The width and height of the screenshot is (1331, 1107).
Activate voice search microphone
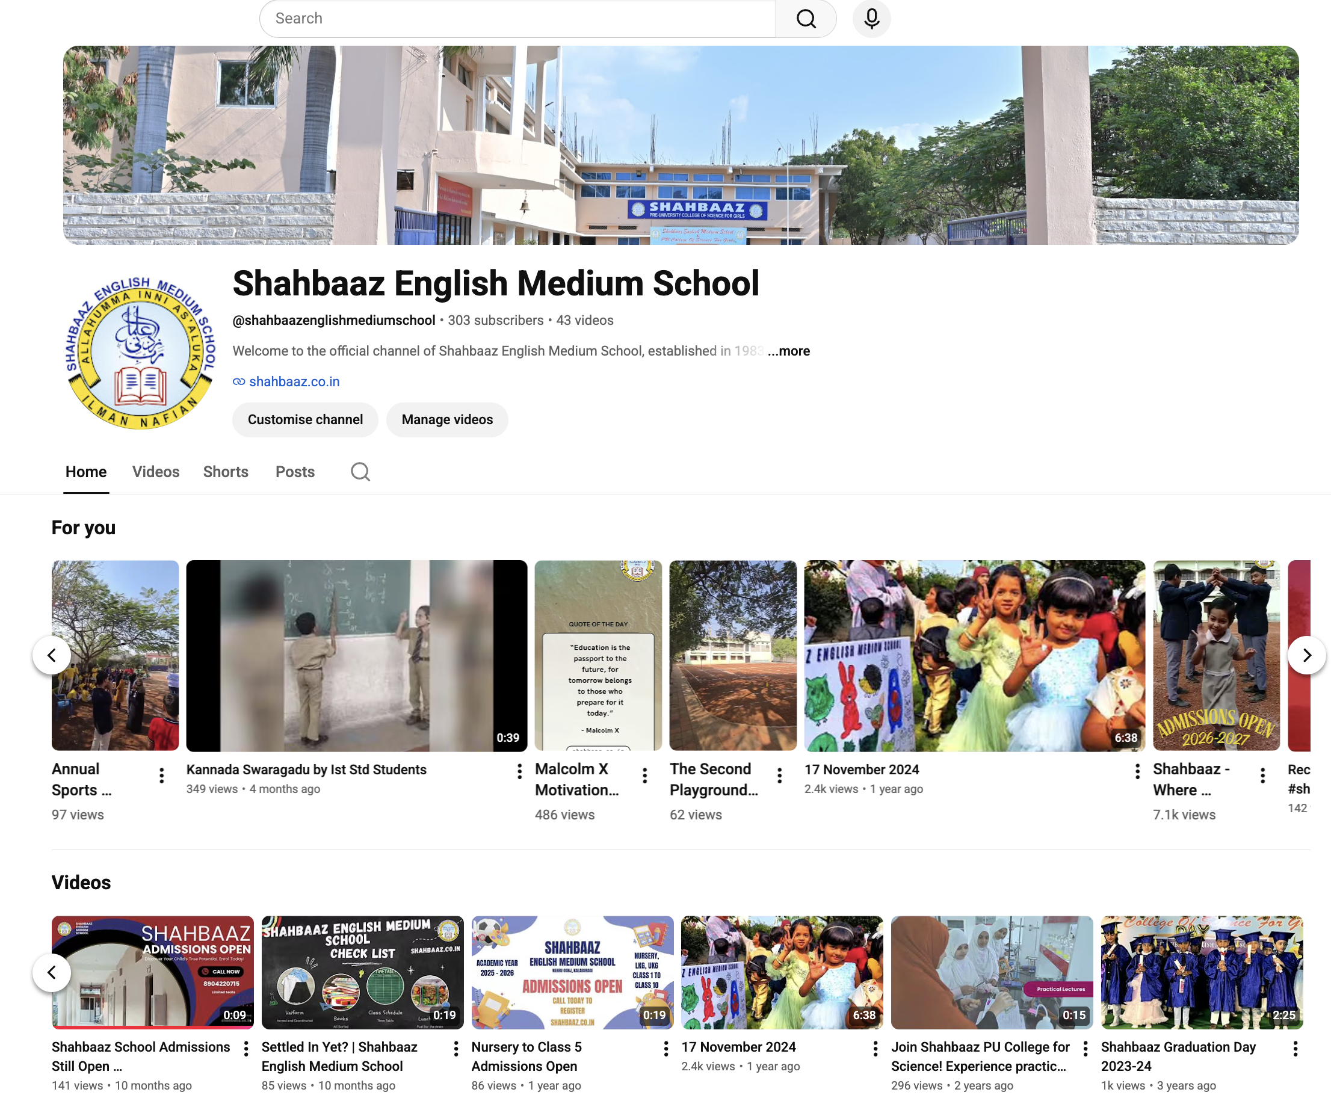[x=871, y=19]
